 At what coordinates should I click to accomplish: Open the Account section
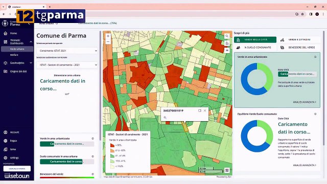click(14, 132)
